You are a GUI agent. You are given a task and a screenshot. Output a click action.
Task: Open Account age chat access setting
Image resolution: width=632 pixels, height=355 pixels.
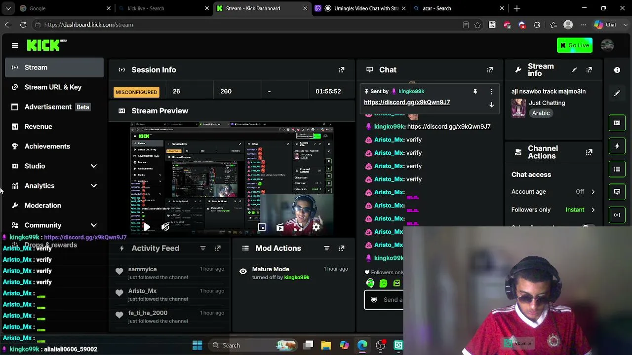pyautogui.click(x=553, y=192)
